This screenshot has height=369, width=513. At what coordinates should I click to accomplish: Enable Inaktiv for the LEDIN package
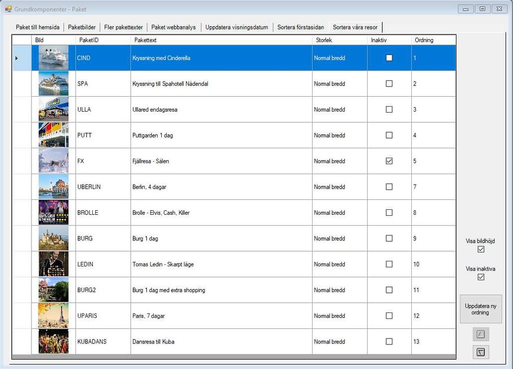click(389, 264)
